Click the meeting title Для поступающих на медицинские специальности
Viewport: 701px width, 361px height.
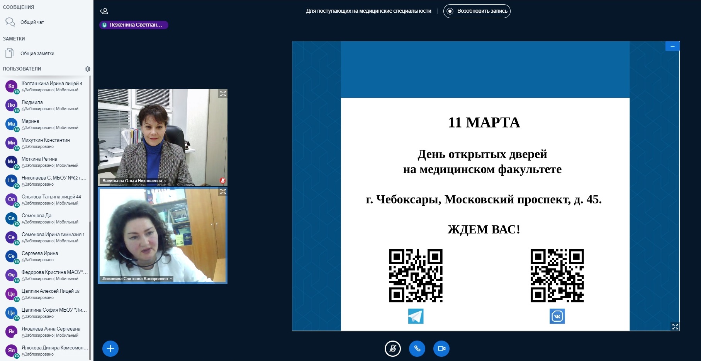tap(368, 11)
